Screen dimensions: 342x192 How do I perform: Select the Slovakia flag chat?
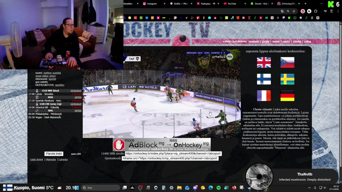(287, 62)
